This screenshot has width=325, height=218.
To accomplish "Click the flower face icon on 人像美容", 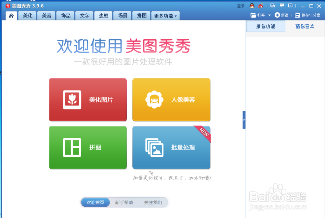I will pyautogui.click(x=154, y=100).
